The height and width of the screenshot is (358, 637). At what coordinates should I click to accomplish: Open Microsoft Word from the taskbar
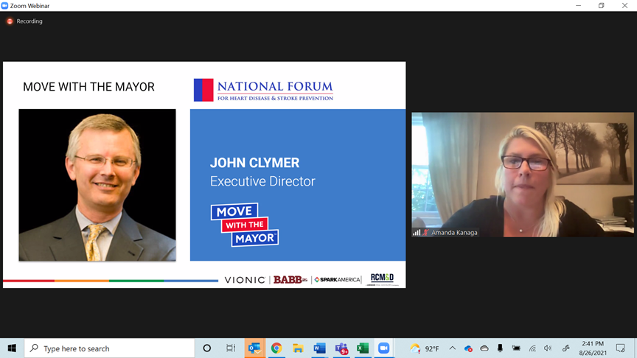(x=320, y=348)
